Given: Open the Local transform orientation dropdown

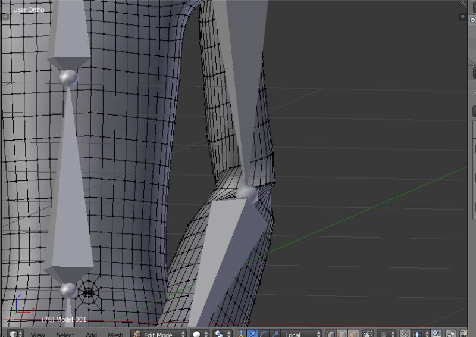Looking at the screenshot, I should pyautogui.click(x=301, y=333).
